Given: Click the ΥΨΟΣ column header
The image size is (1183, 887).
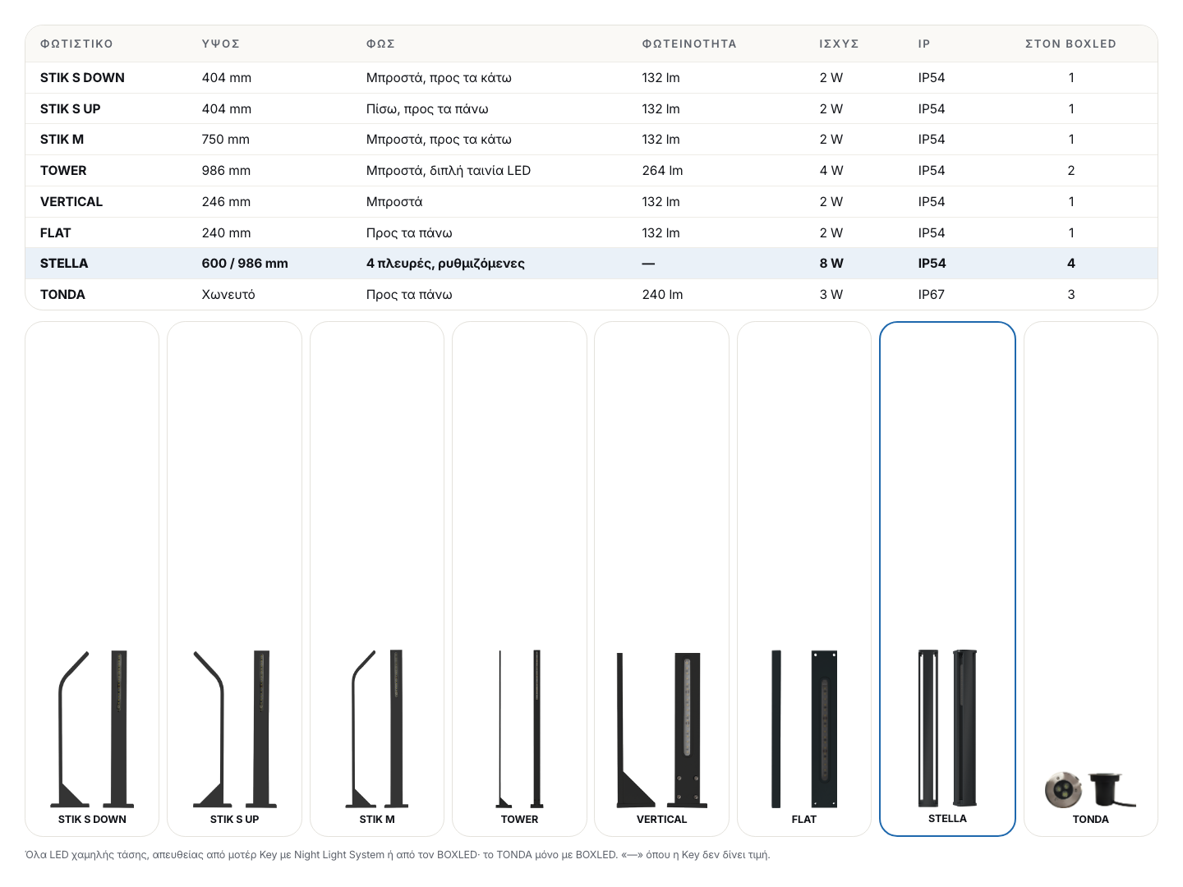Looking at the screenshot, I should [x=221, y=44].
